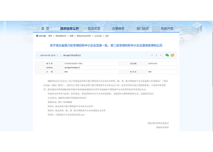
Task: Click 首页 breadcrumb link
Action: pos(50,36)
